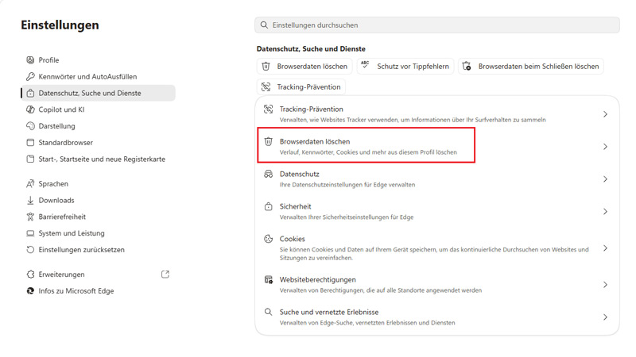Click the Schutz vor Tippfehlern chip

405,67
